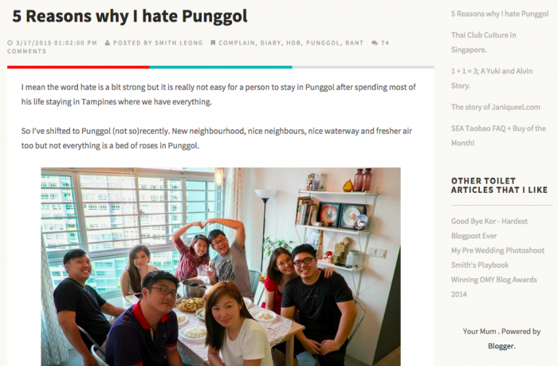Screen dimensions: 558x366
Task: Open My Pre Wedding Photoshoot link
Action: [x=498, y=250]
